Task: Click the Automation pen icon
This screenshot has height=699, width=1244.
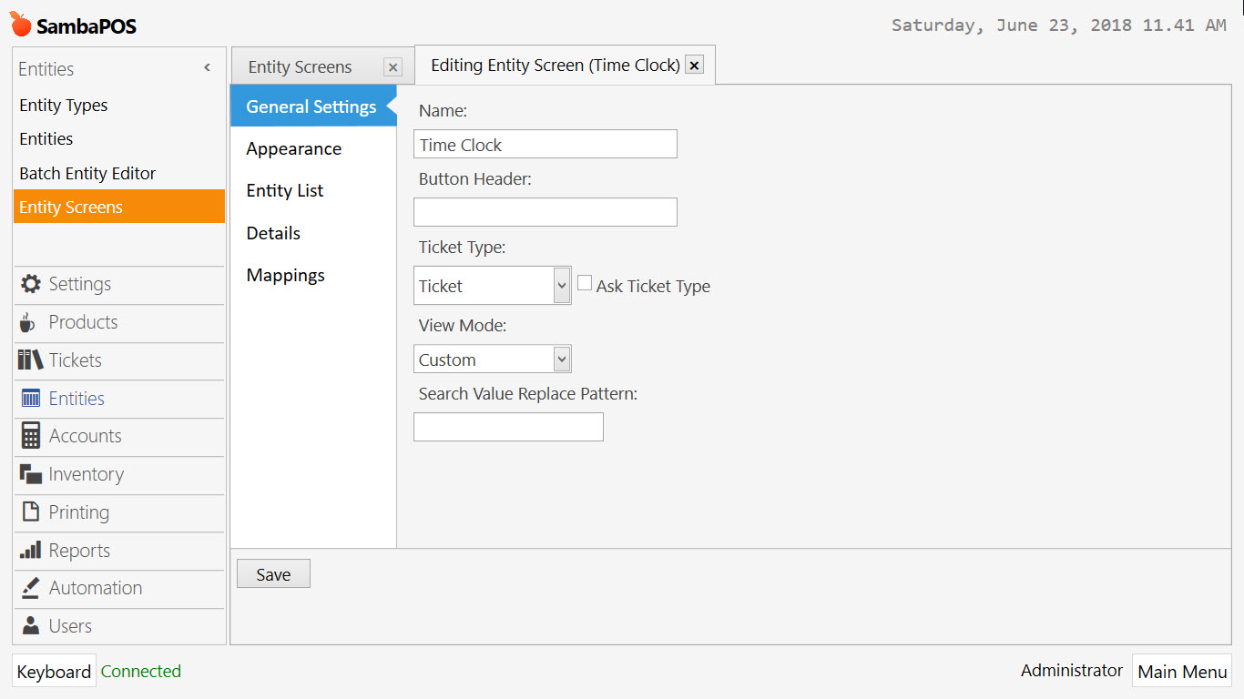Action: pos(28,588)
